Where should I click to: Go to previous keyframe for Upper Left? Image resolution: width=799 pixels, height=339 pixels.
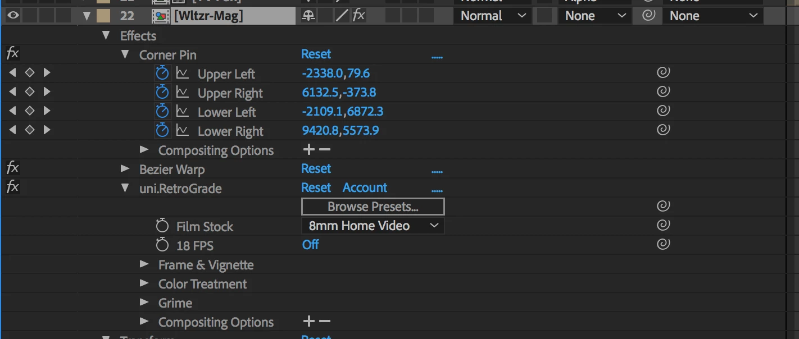pos(12,72)
